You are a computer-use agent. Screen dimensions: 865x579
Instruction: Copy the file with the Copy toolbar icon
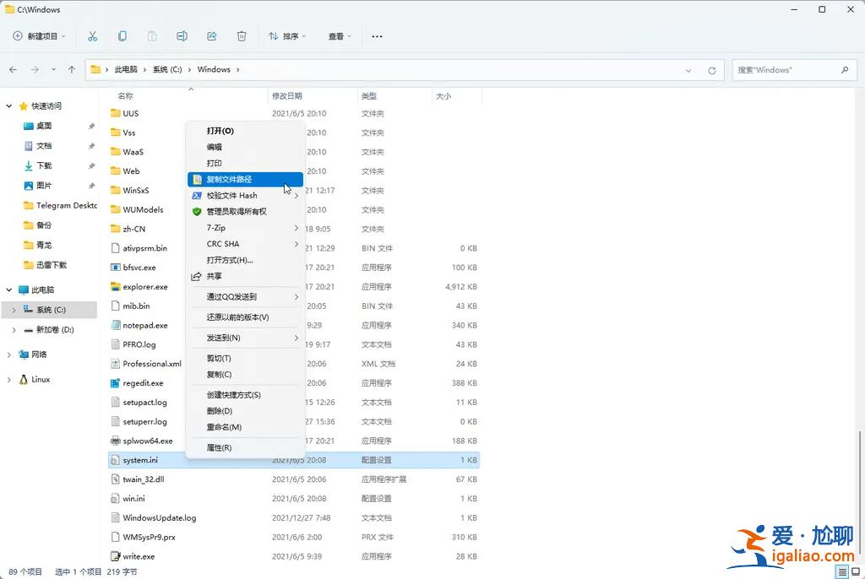coord(122,36)
